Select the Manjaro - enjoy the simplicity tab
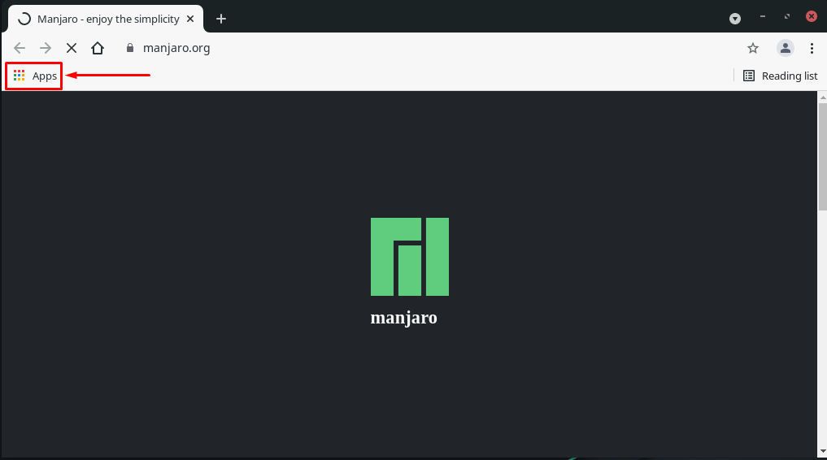 (x=106, y=19)
